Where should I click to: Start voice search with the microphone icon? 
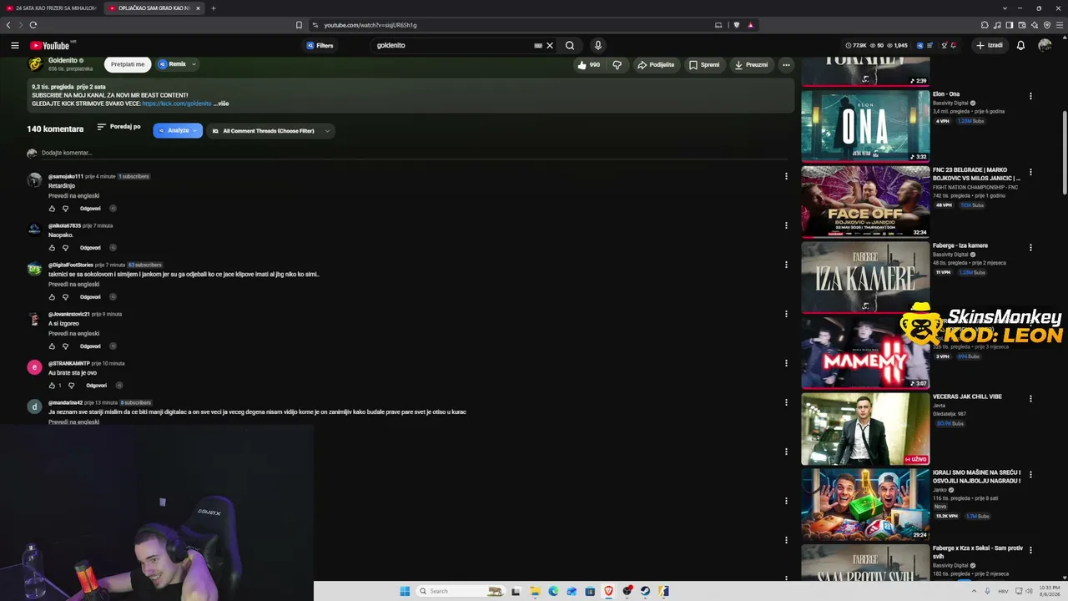(x=597, y=45)
